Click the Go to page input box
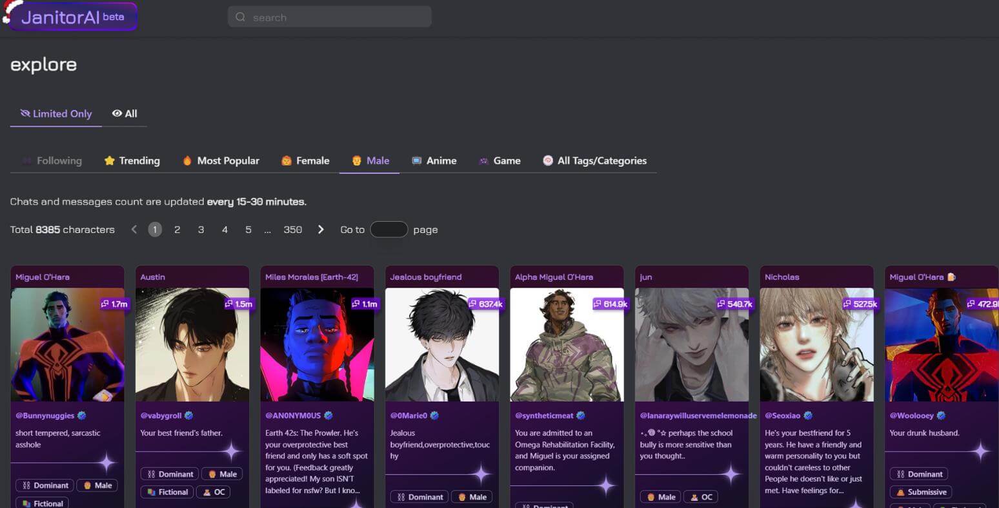The height and width of the screenshot is (508, 999). point(389,230)
